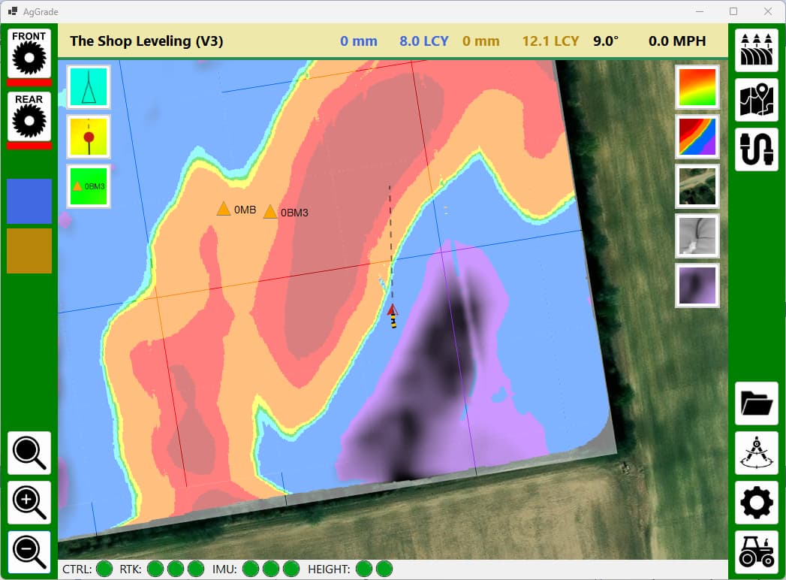Select the red dot guidance view icon

click(89, 136)
